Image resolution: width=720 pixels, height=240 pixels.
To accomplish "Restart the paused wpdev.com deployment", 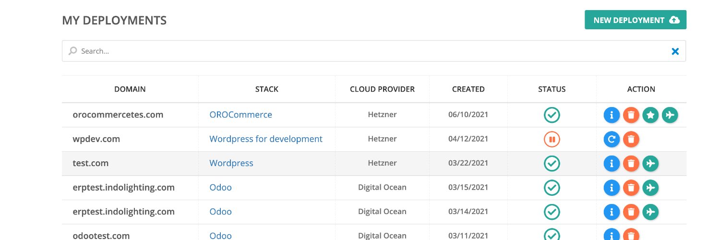I will coord(612,139).
